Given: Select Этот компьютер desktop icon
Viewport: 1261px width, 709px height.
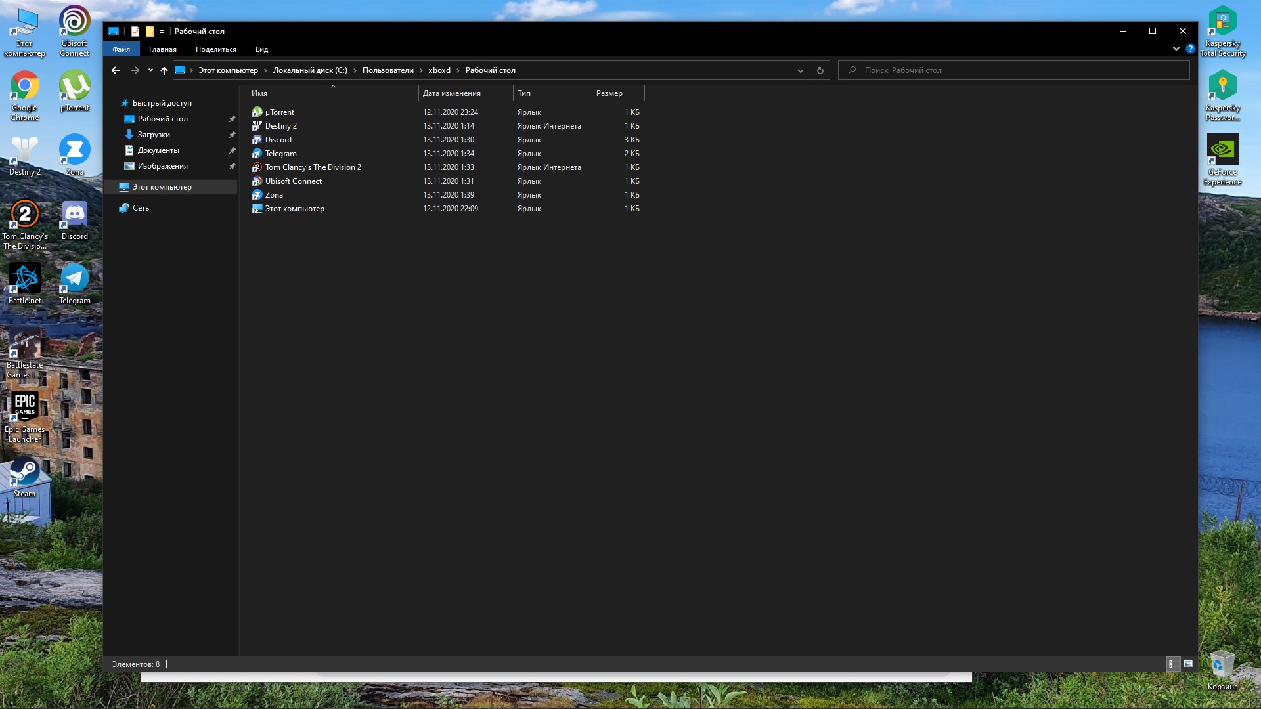Looking at the screenshot, I should (24, 31).
